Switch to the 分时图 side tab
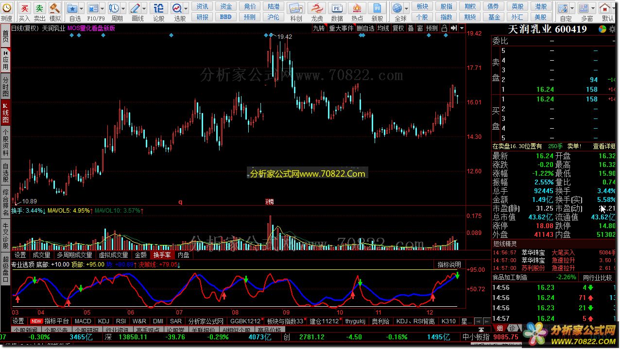The image size is (620, 349). (x=5, y=86)
